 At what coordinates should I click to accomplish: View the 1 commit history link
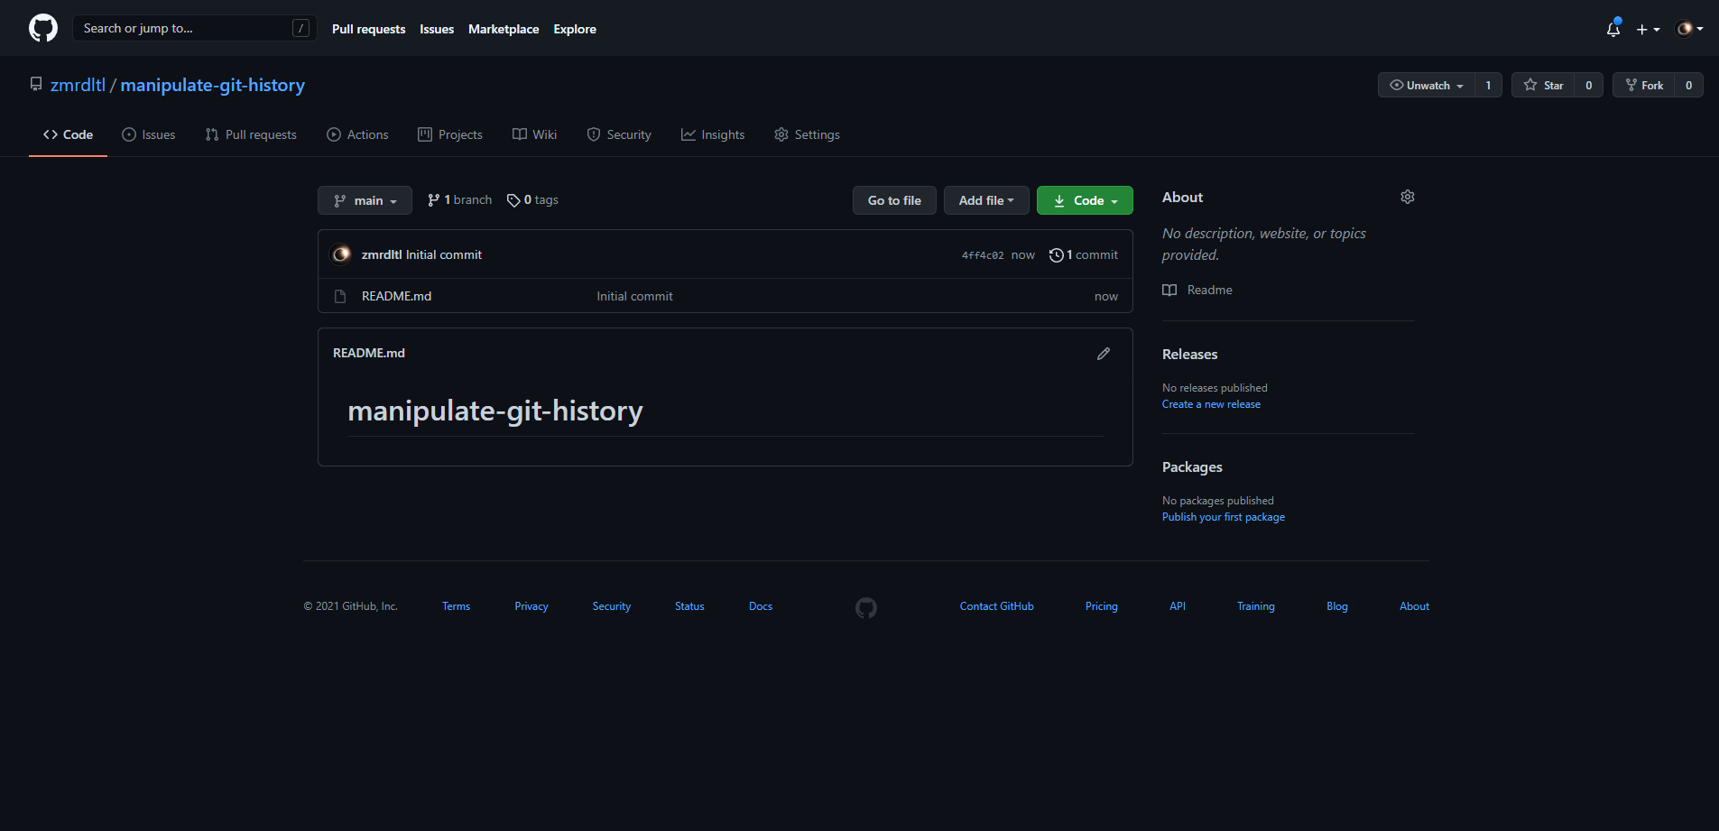(x=1084, y=255)
